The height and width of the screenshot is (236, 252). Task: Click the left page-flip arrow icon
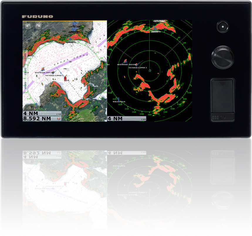27,25
